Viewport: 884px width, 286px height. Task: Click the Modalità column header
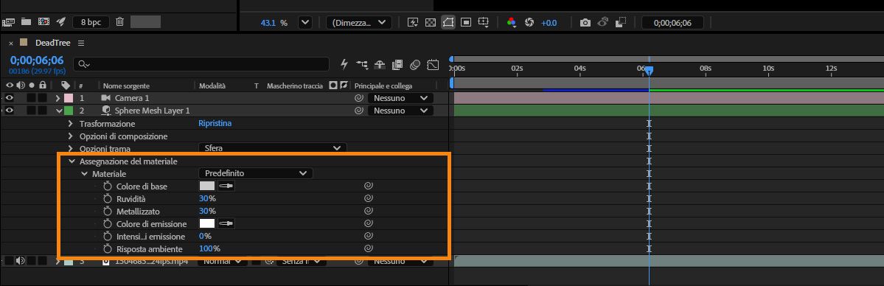coord(212,86)
